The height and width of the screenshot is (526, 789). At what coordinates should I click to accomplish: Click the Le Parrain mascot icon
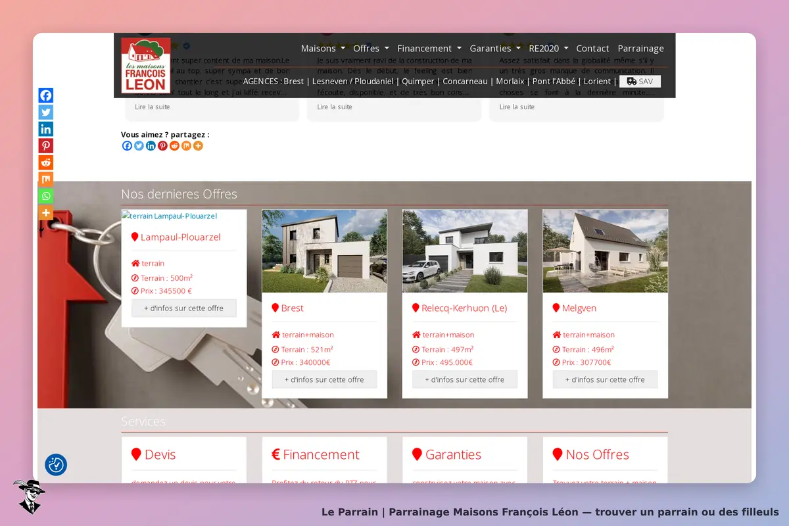[29, 496]
